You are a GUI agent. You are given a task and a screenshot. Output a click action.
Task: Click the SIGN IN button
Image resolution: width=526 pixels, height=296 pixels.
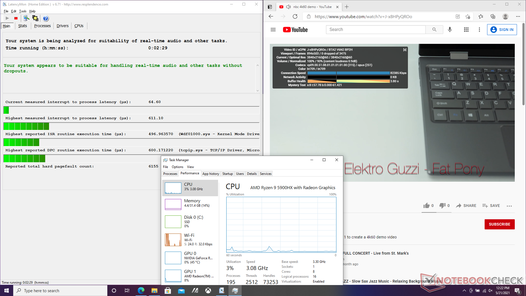coord(502,30)
